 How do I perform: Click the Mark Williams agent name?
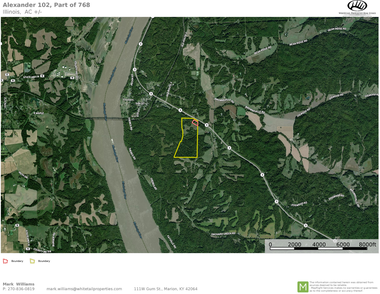(x=19, y=284)
